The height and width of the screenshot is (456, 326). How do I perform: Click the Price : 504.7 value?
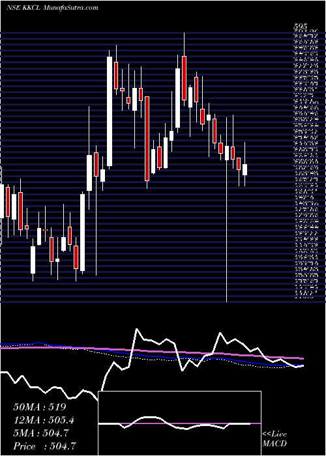46,446
